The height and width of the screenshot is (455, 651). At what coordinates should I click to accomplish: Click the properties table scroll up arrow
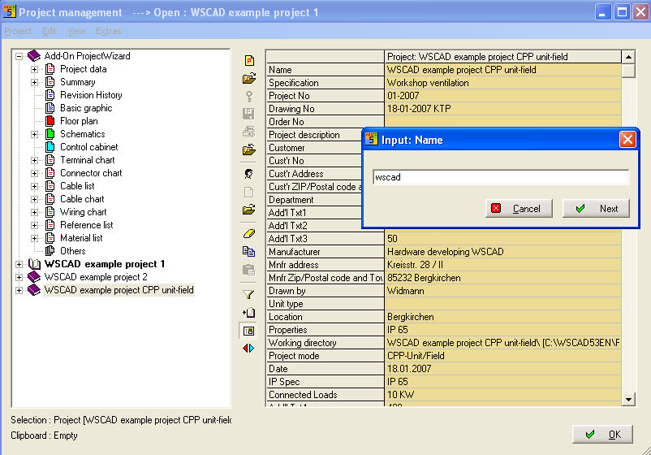[628, 57]
